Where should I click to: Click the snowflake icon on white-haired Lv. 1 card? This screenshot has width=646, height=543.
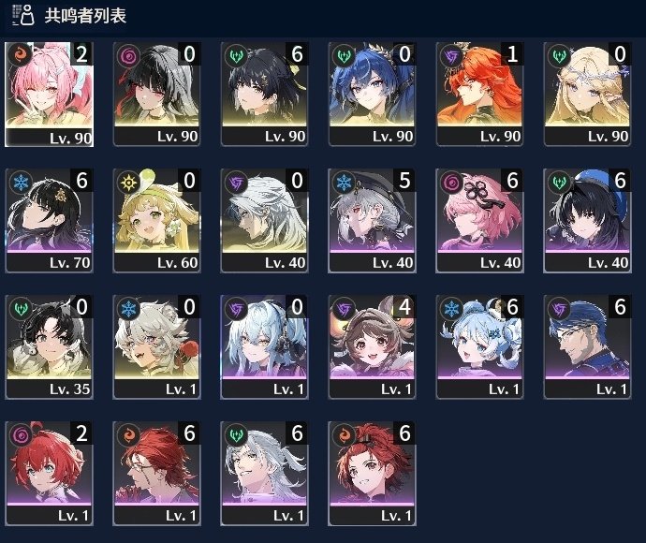click(x=128, y=308)
